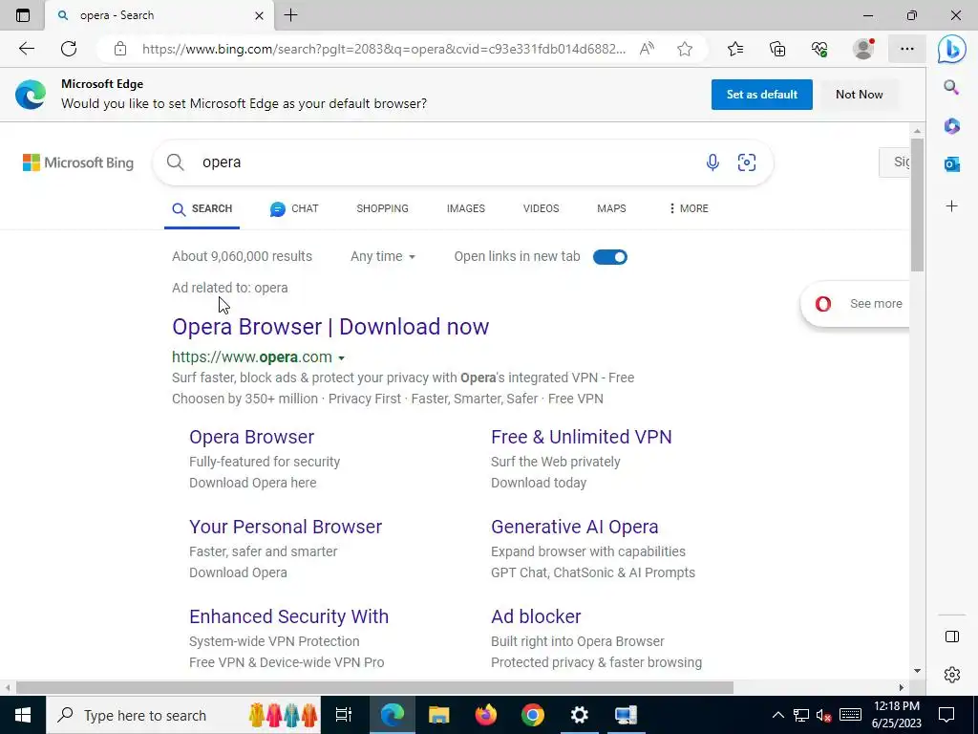Launch Firefox from the taskbar
The width and height of the screenshot is (978, 734).
[x=486, y=715]
